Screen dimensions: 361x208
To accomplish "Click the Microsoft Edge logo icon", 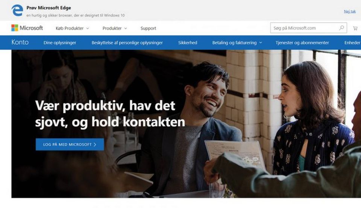I will coord(17,11).
